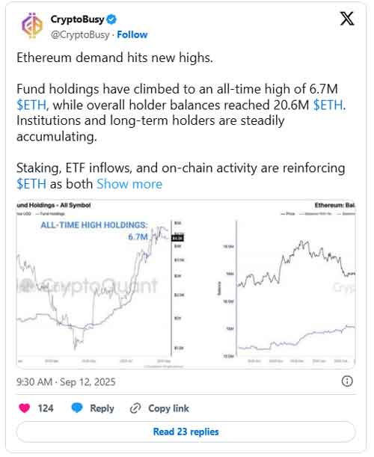Image resolution: width=374 pixels, height=457 pixels.
Task: Open the Fund Holdings chart image
Action: (x=100, y=284)
